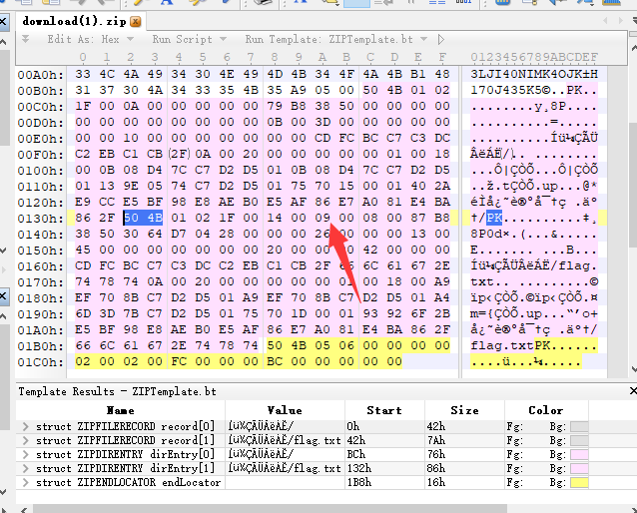
Task: Click dirEntry[0] pink background swatch
Action: [579, 454]
